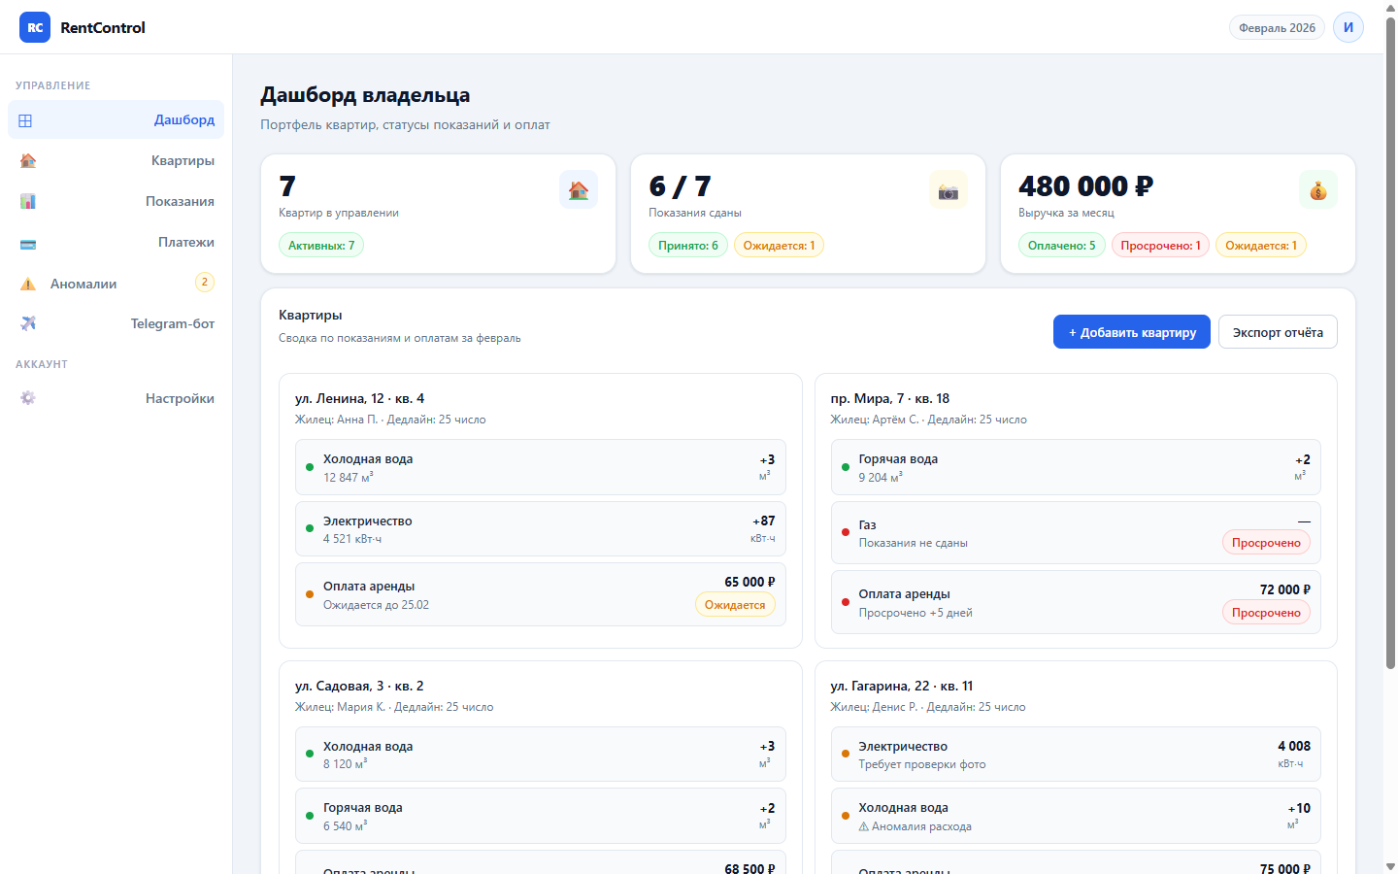
Task: Open the Telegram-бот paper plane icon
Action: [x=28, y=322]
